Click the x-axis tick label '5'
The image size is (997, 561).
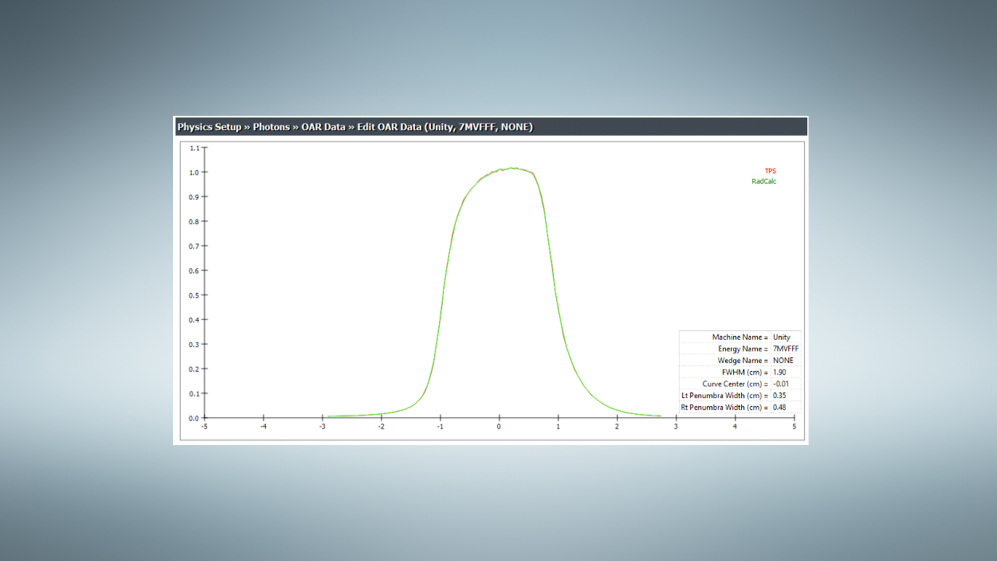[x=794, y=427]
